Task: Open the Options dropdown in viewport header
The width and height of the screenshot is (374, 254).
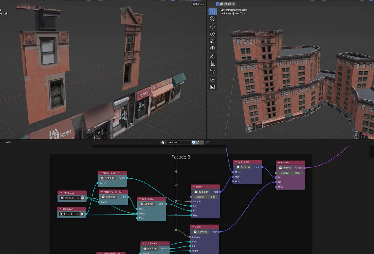Action: pyautogui.click(x=199, y=4)
